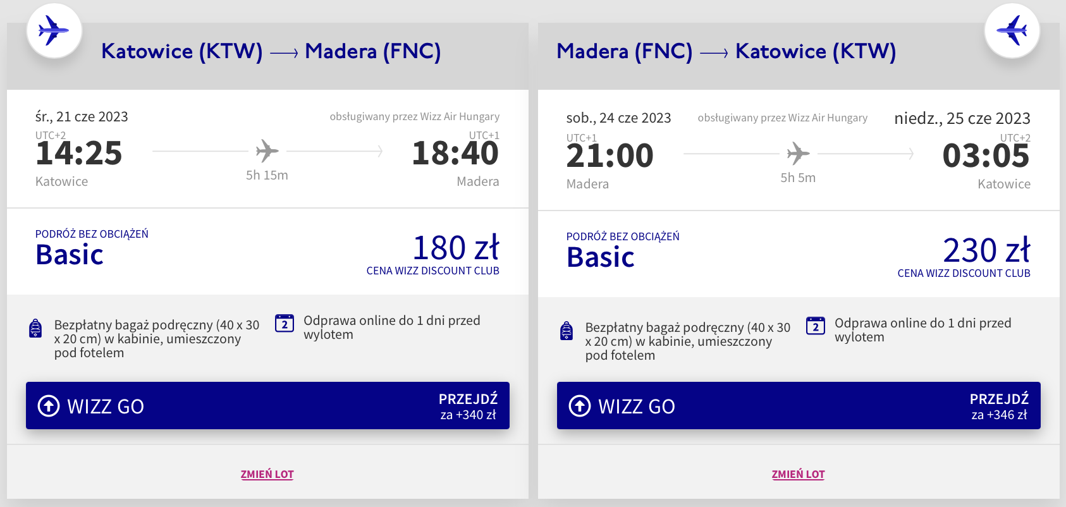
Task: Select the 230 zł Basic fare price
Action: 986,250
